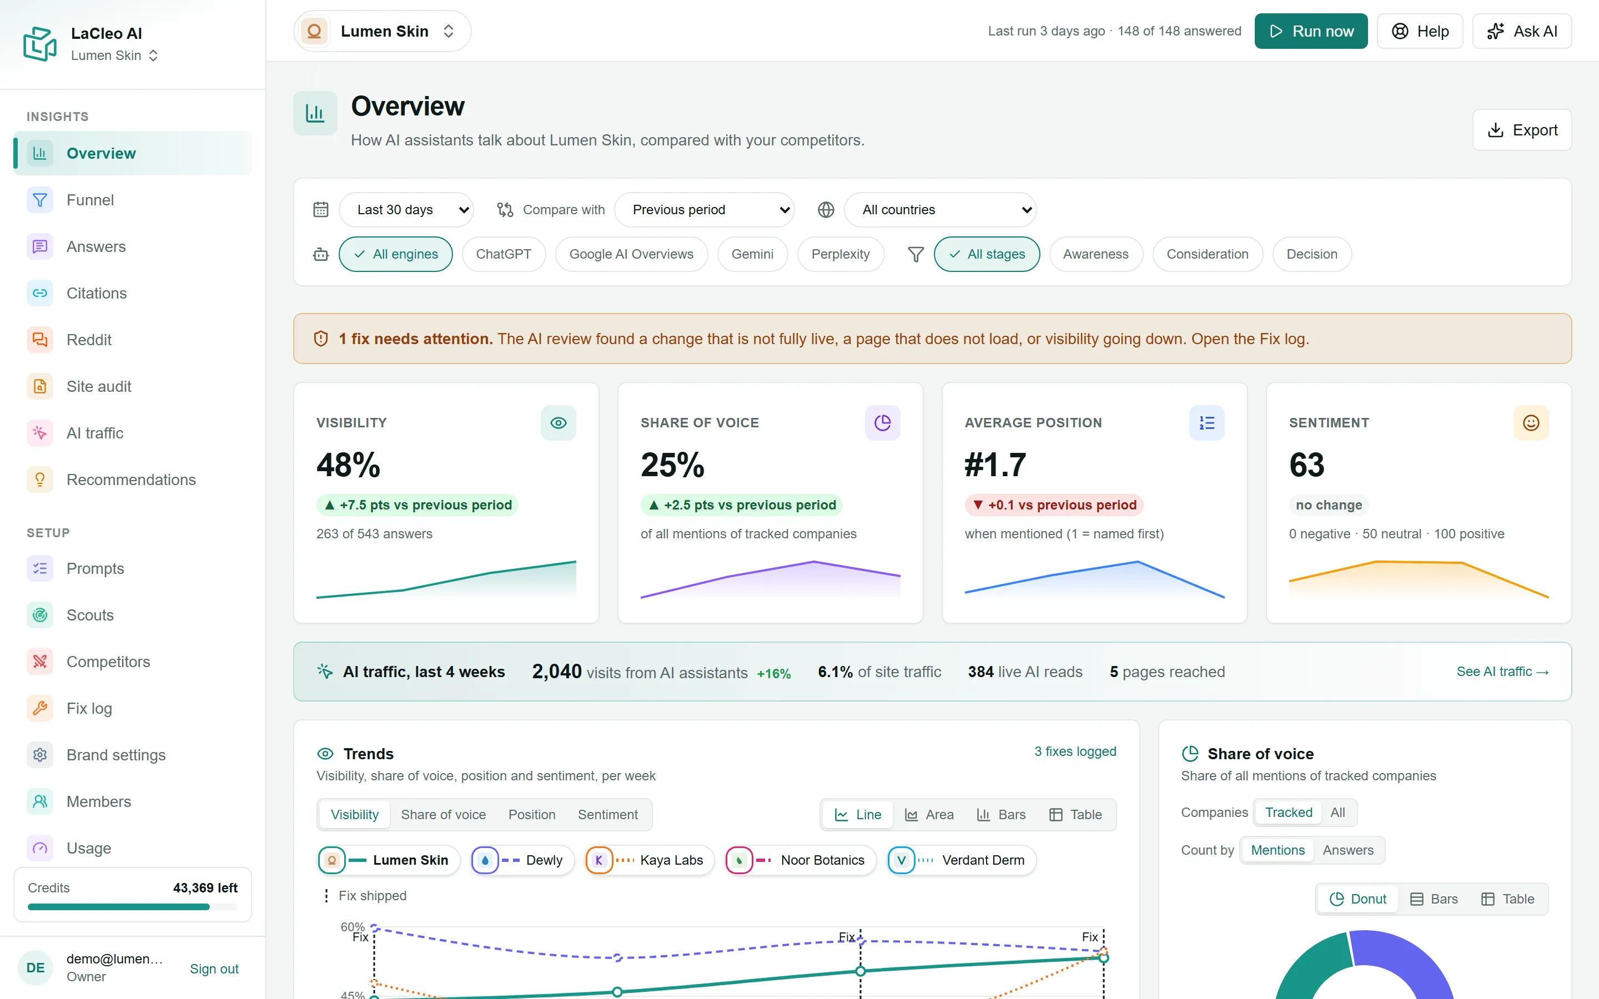Open the Last 30 days dropdown
The height and width of the screenshot is (999, 1599).
click(406, 209)
